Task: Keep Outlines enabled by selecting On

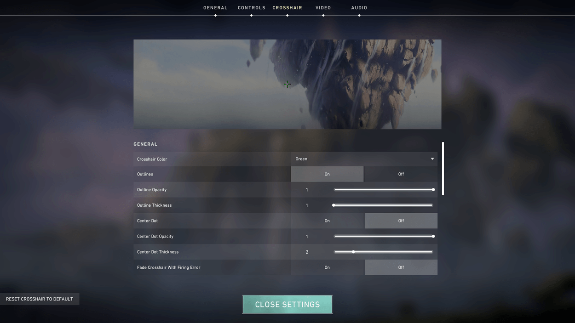Action: pos(327,174)
